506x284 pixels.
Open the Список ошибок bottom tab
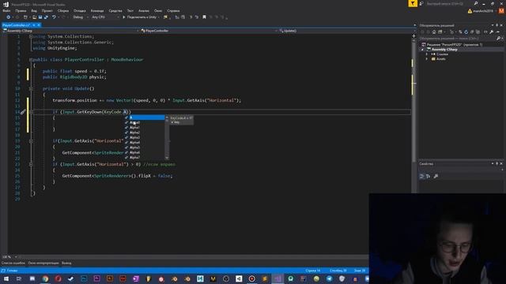pyautogui.click(x=13, y=263)
